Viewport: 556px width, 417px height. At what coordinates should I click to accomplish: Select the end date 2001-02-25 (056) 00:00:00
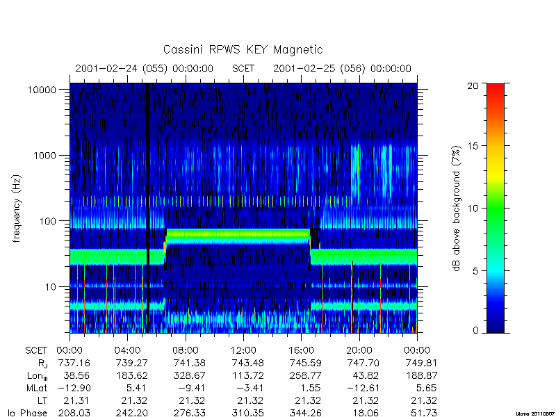point(342,68)
